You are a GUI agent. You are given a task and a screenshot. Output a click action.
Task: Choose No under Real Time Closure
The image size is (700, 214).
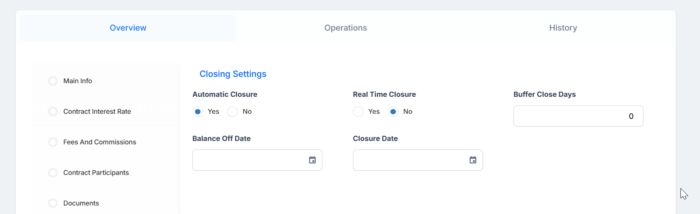[x=393, y=112]
